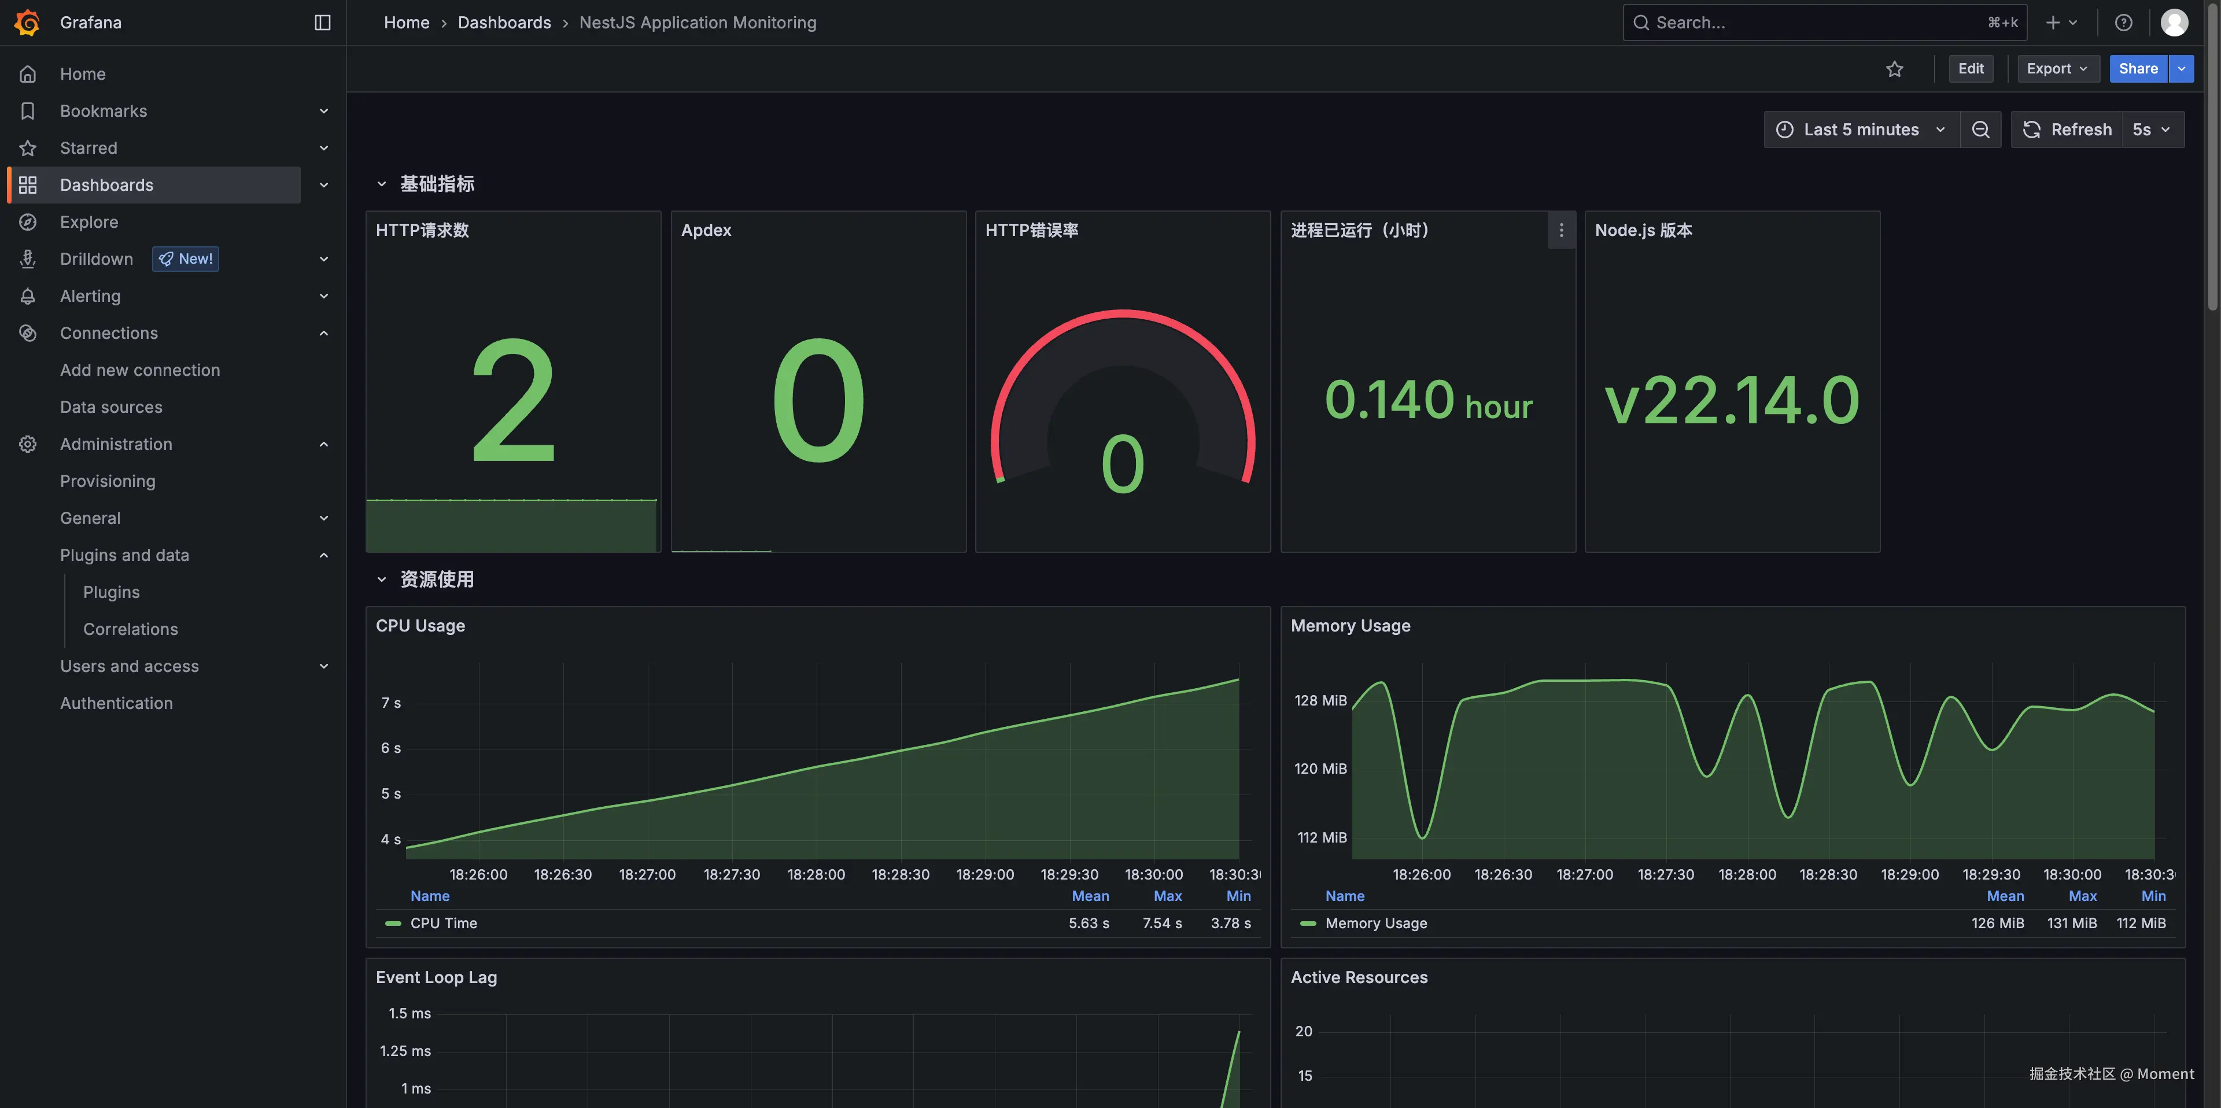Screen dimensions: 2221x1108
Task: Click the Node.js 版本 panel title
Action: 1643,230
